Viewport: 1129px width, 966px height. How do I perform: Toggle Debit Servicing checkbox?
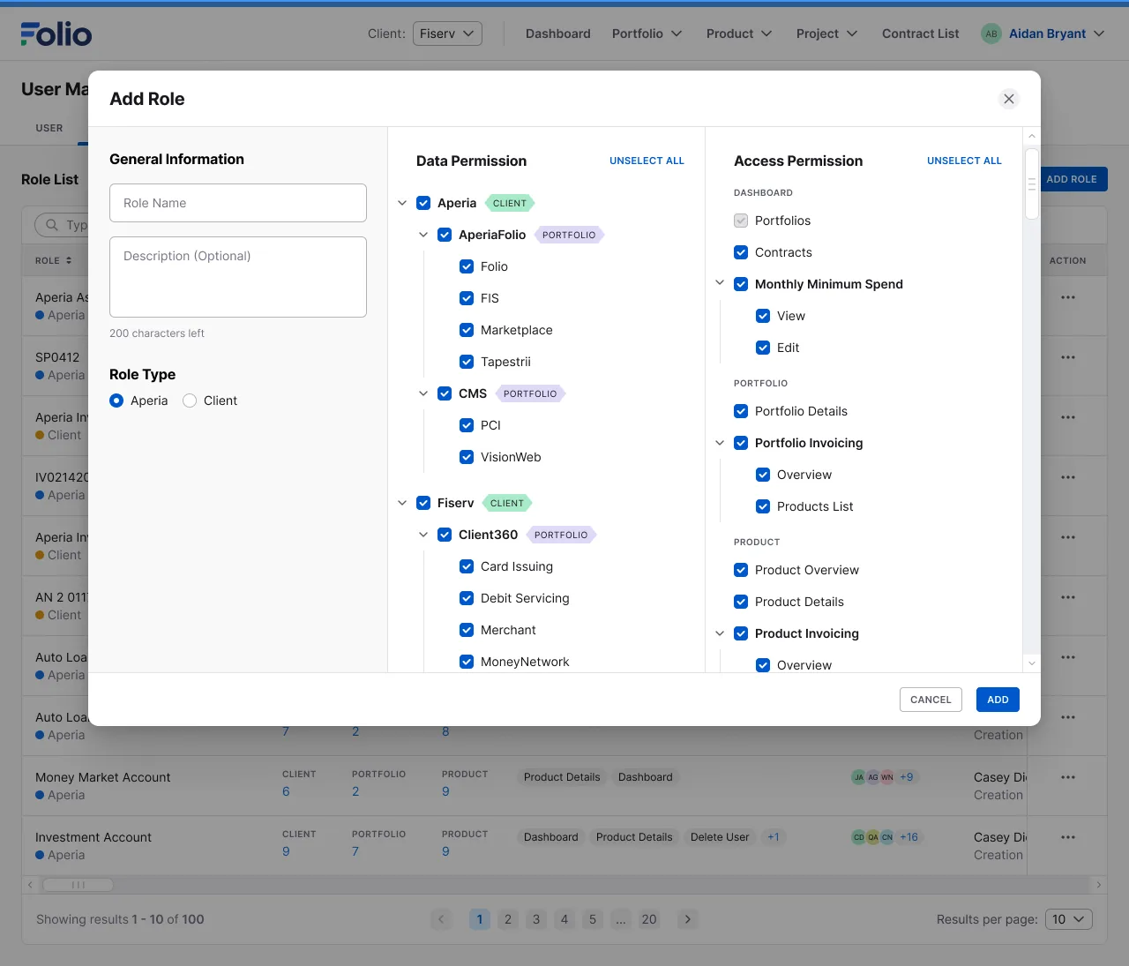[x=467, y=598]
